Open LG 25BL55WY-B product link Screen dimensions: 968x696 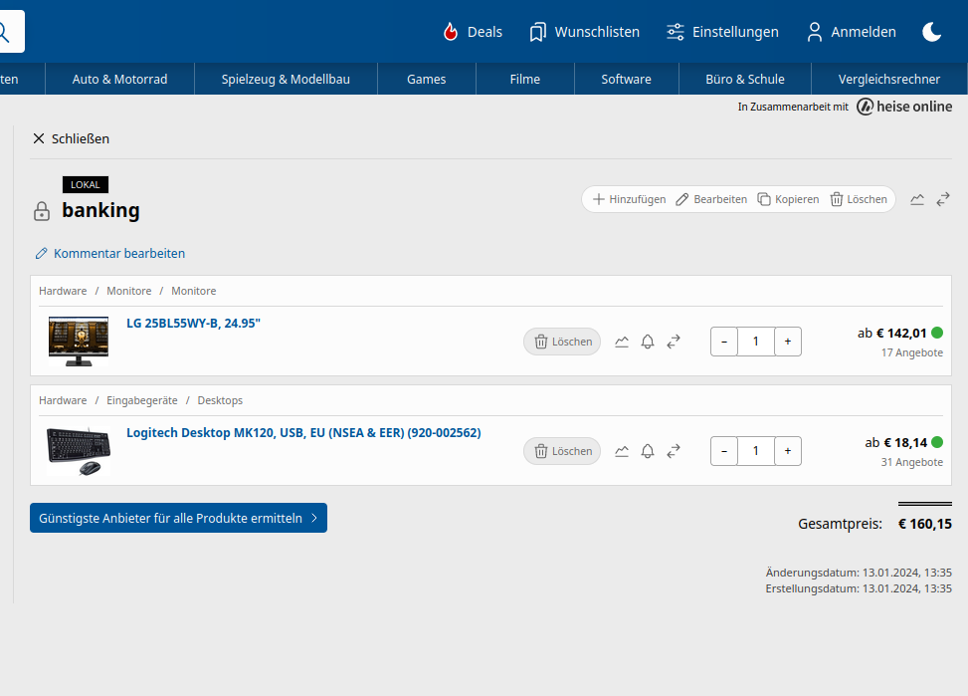pos(193,324)
